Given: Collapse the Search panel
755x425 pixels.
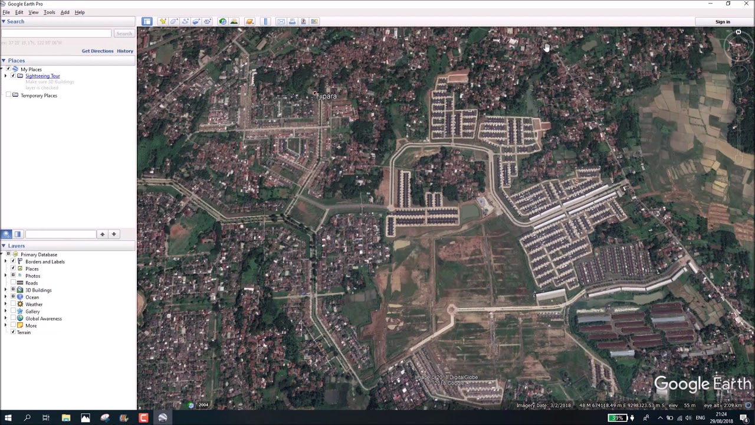Looking at the screenshot, I should click(x=4, y=21).
